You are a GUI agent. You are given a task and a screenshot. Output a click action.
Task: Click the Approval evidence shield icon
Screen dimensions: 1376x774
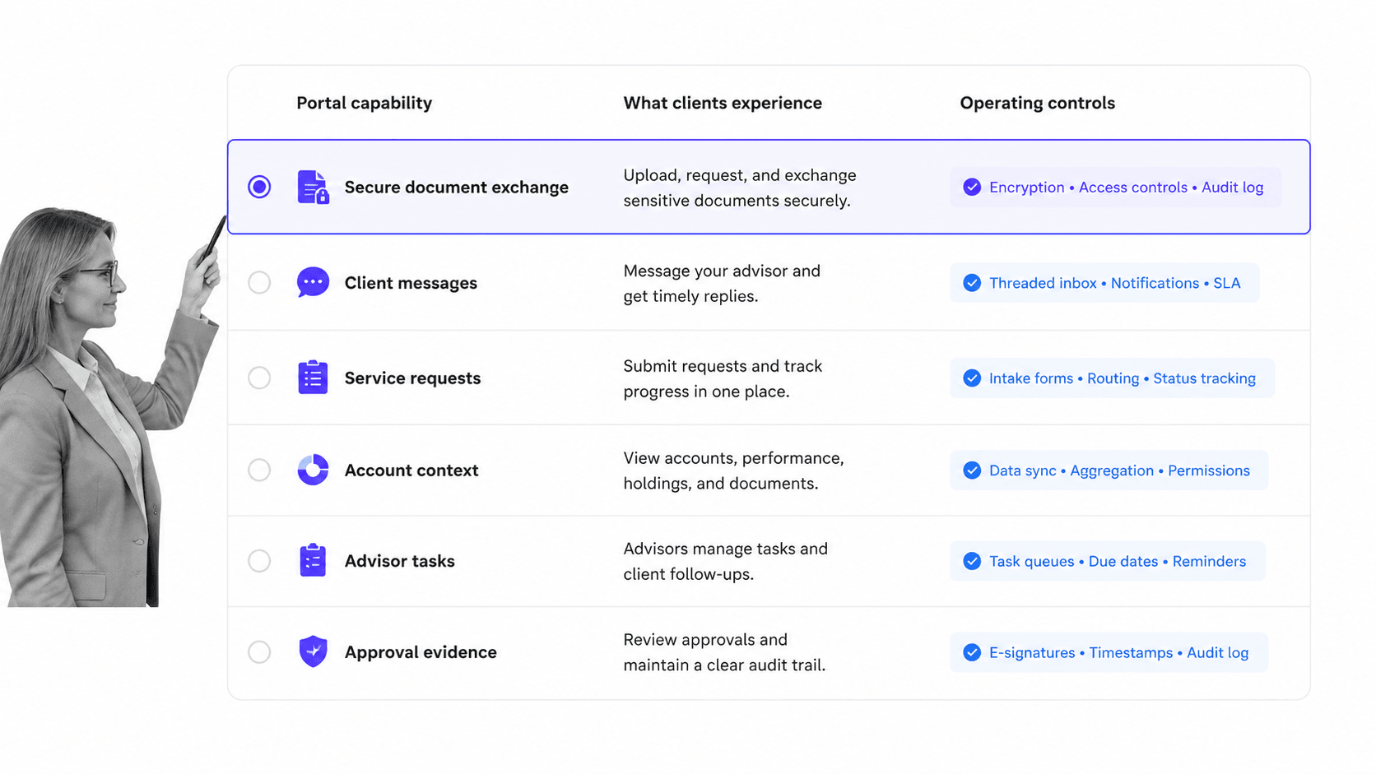(x=313, y=651)
